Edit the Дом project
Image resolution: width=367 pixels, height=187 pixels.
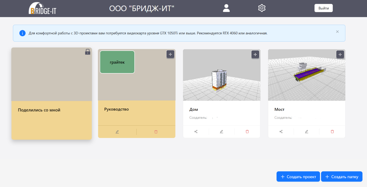click(x=221, y=131)
